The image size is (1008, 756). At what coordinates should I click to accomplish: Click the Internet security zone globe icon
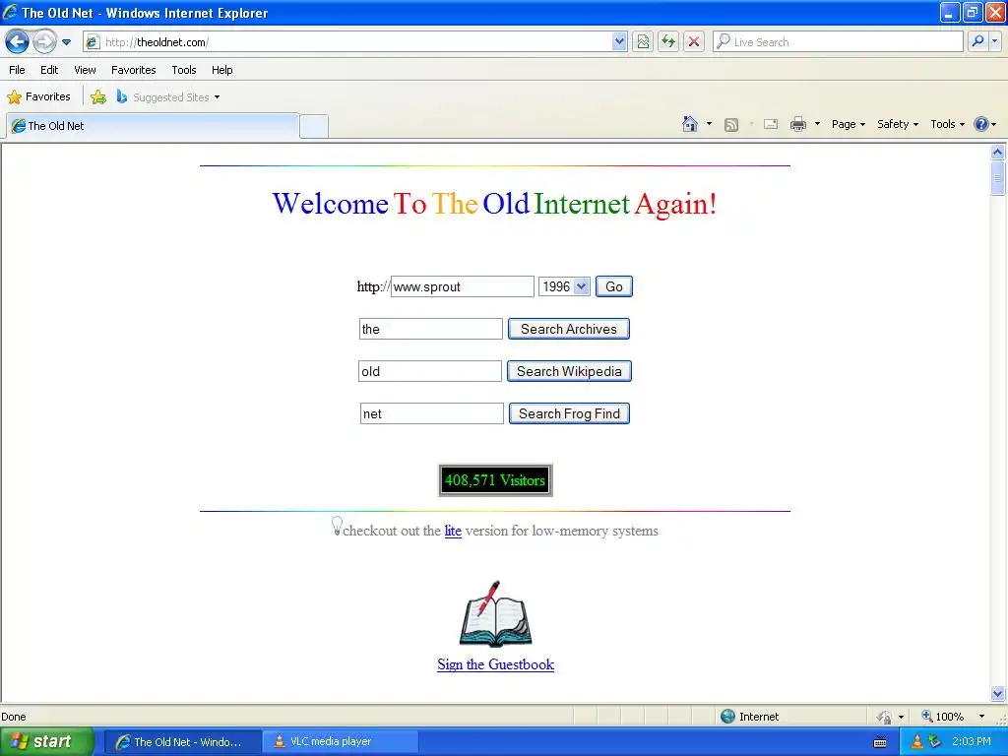(x=727, y=717)
